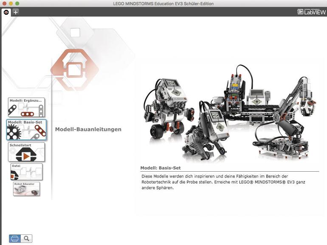The image size is (327, 245).
Task: Maximize the window with green button
Action: click(17, 3)
